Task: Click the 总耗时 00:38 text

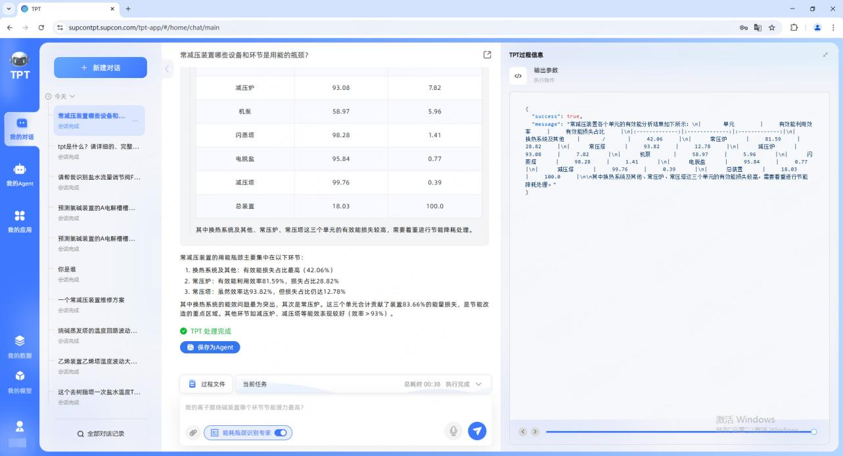Action: click(422, 384)
